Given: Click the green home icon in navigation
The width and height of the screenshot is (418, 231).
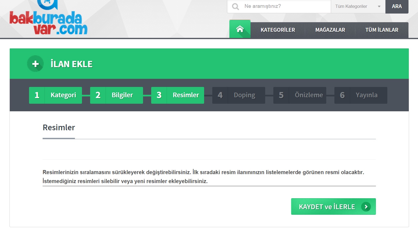Looking at the screenshot, I should point(240,29).
